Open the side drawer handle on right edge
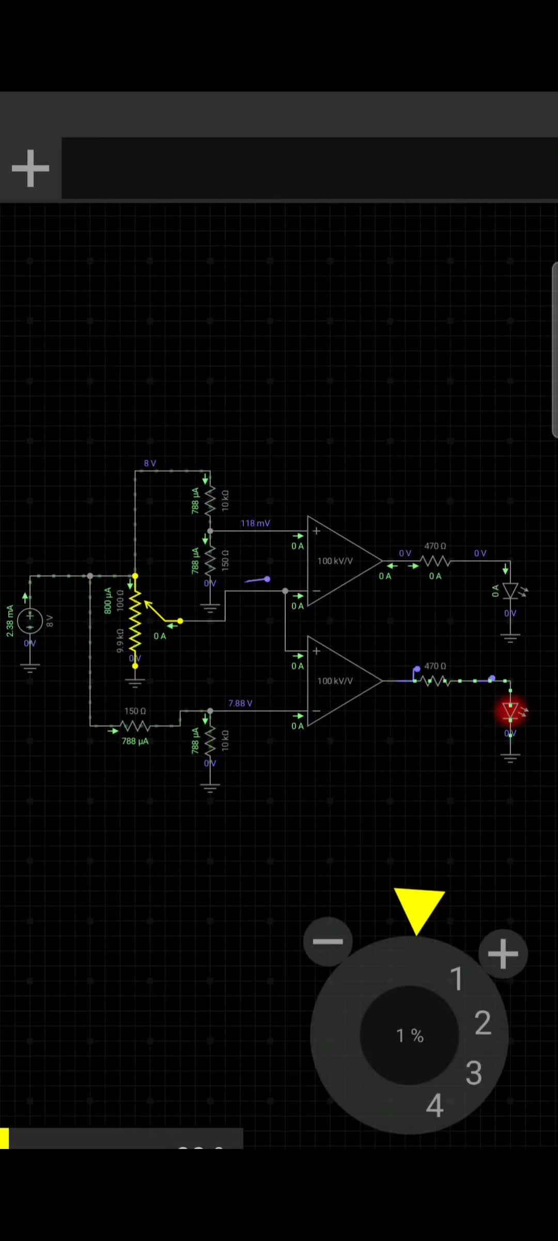Screen dimensions: 558x1241 [554, 350]
